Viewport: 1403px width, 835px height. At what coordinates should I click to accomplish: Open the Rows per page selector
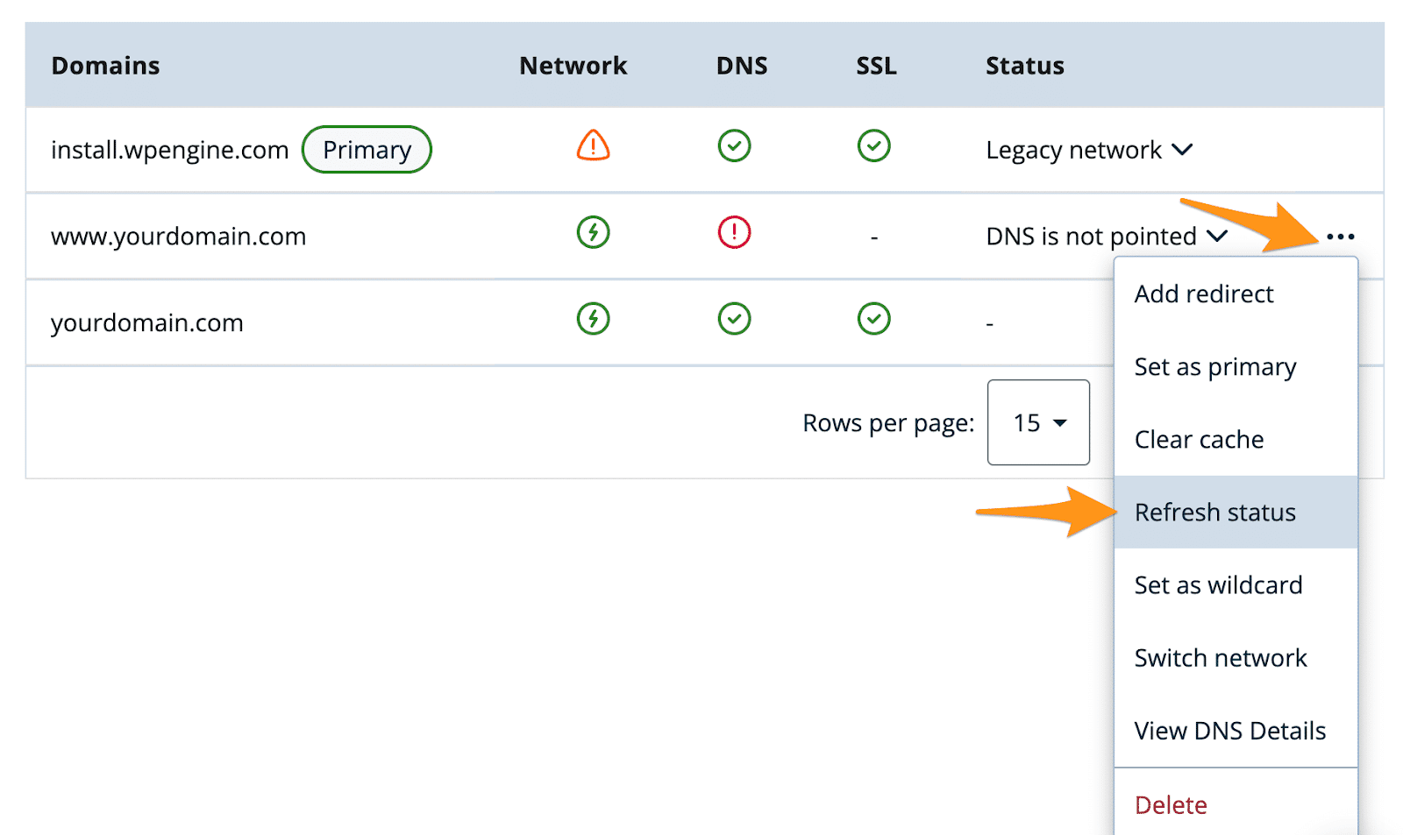pyautogui.click(x=1037, y=422)
